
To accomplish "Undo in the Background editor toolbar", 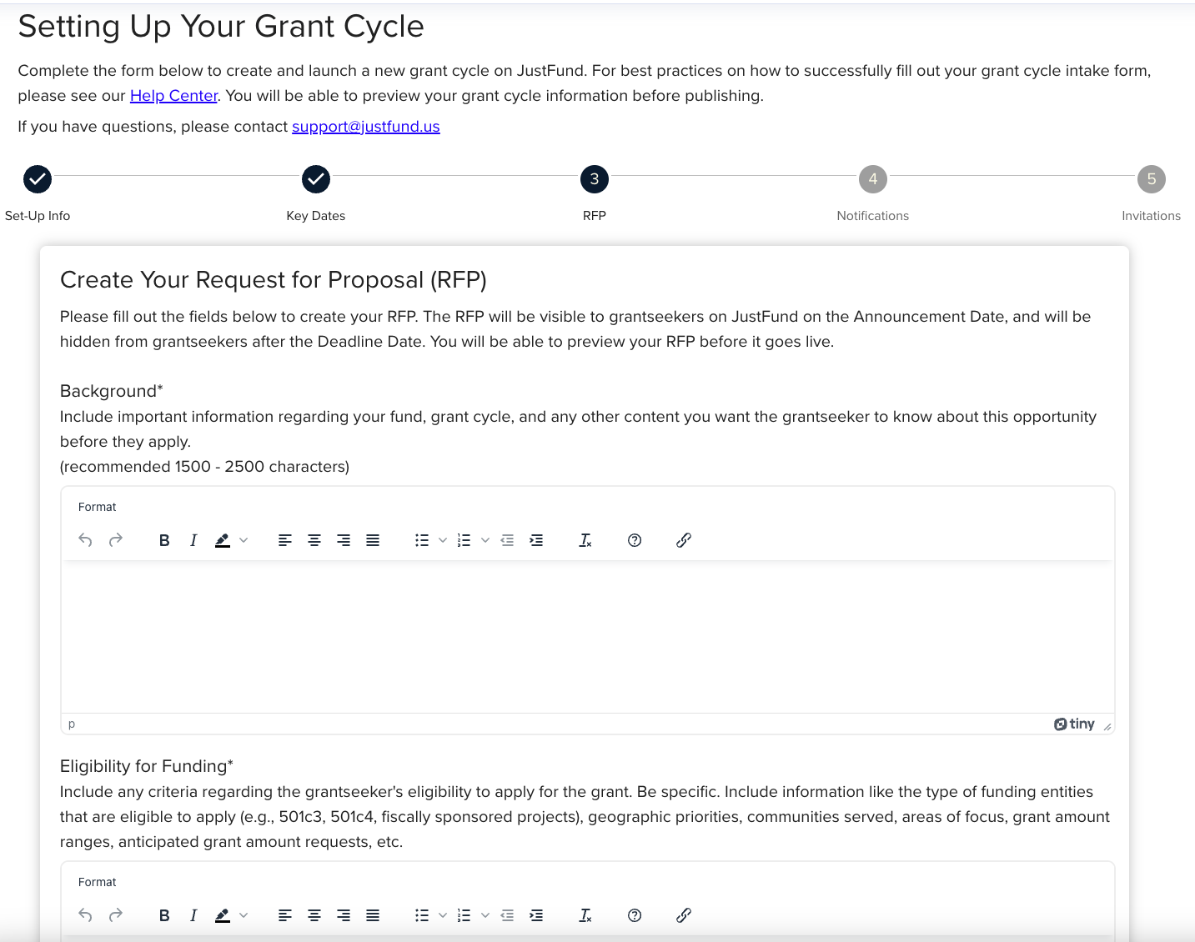I will coord(85,540).
